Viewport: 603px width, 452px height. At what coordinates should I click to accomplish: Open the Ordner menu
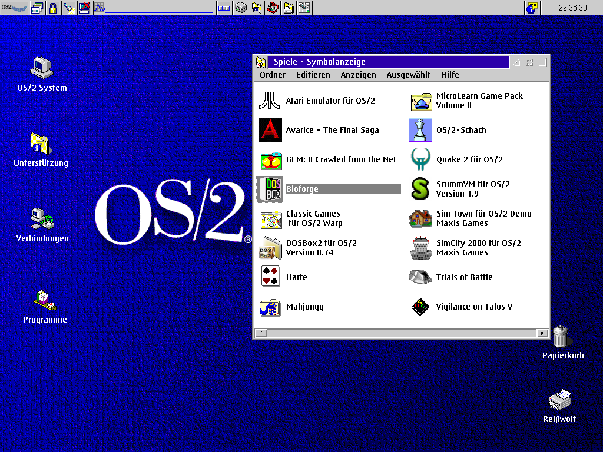click(273, 75)
